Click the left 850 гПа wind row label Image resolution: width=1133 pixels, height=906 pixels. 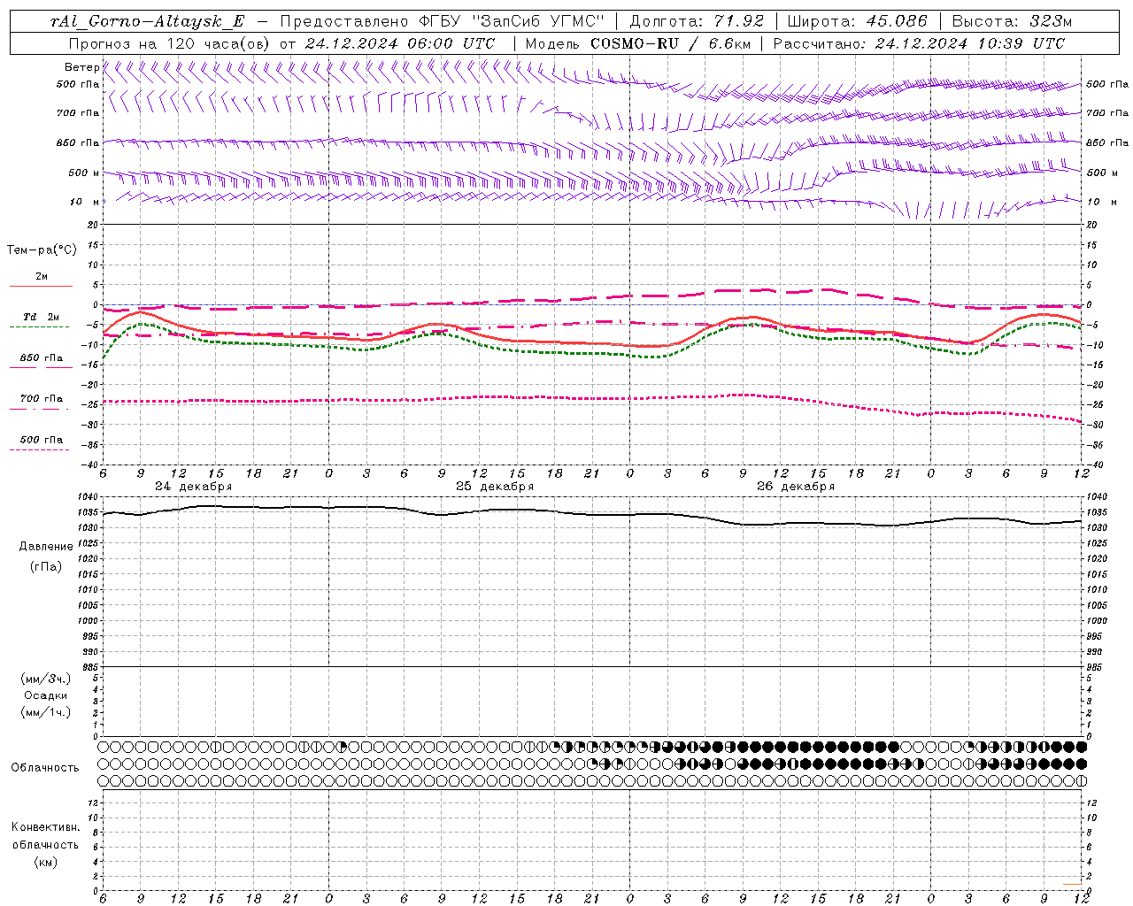[x=78, y=142]
